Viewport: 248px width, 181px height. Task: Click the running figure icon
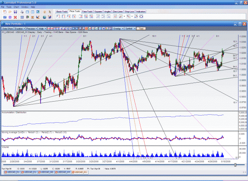coord(50,12)
